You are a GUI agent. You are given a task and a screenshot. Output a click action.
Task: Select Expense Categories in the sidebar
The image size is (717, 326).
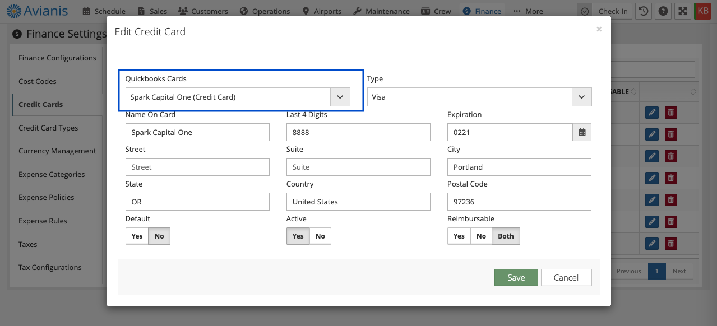(52, 174)
